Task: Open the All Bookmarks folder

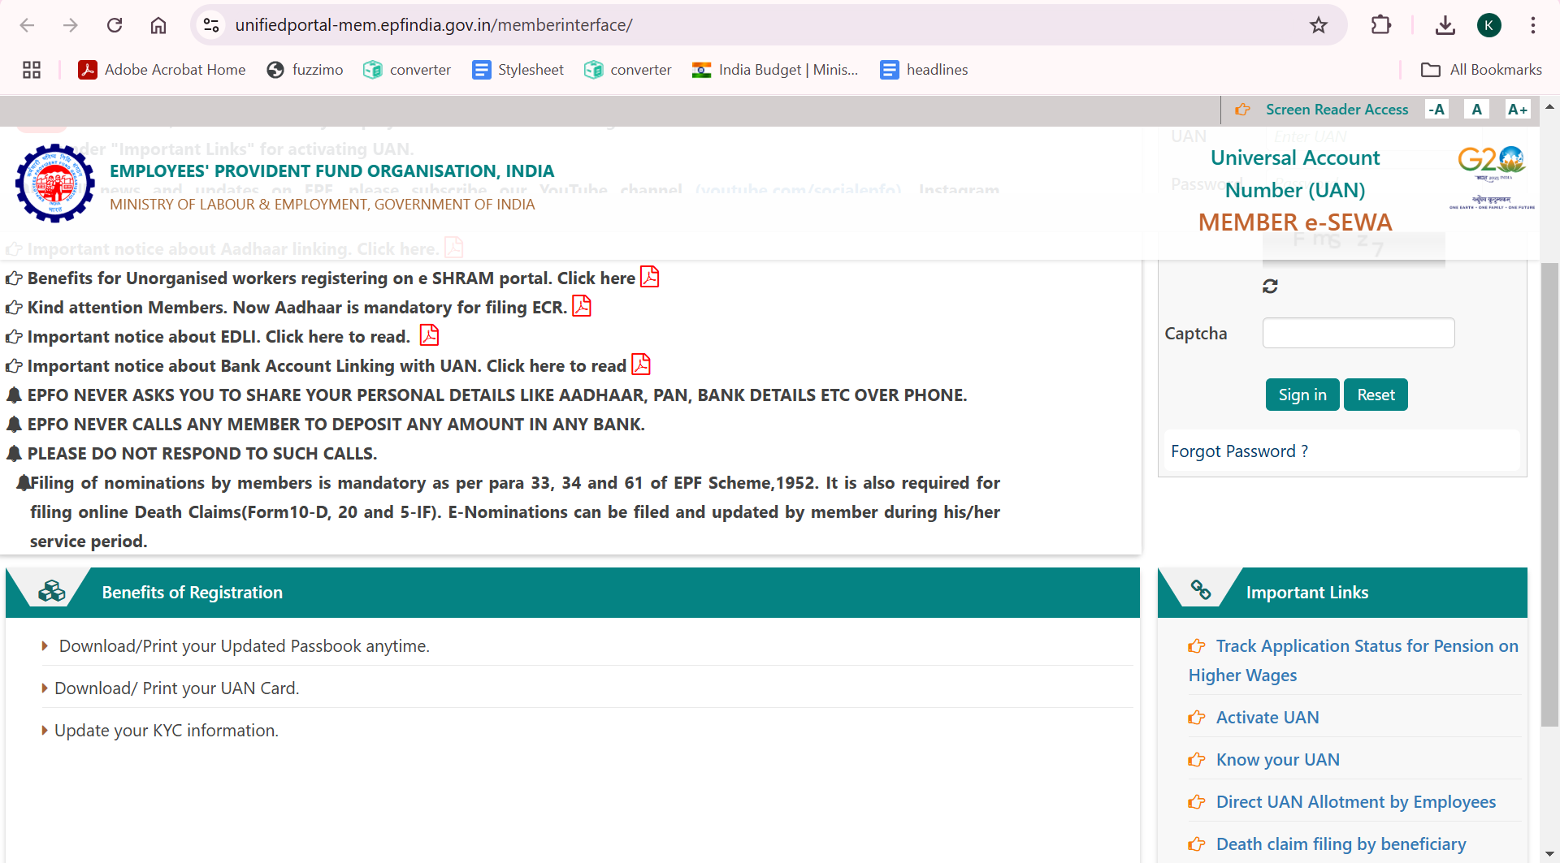Action: pyautogui.click(x=1480, y=70)
